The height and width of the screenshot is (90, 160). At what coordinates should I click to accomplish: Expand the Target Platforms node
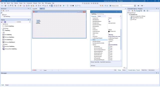130,18
